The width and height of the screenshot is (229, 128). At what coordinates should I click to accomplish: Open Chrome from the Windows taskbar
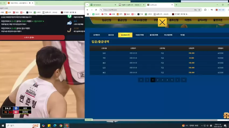[61, 126]
